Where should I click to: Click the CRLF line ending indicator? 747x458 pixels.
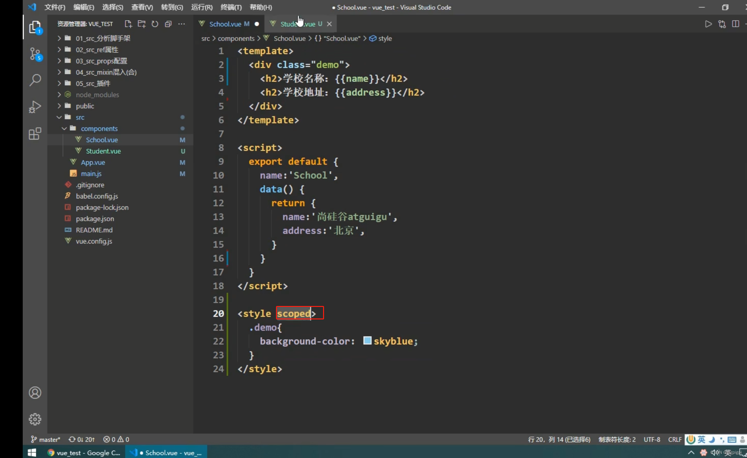coord(675,439)
